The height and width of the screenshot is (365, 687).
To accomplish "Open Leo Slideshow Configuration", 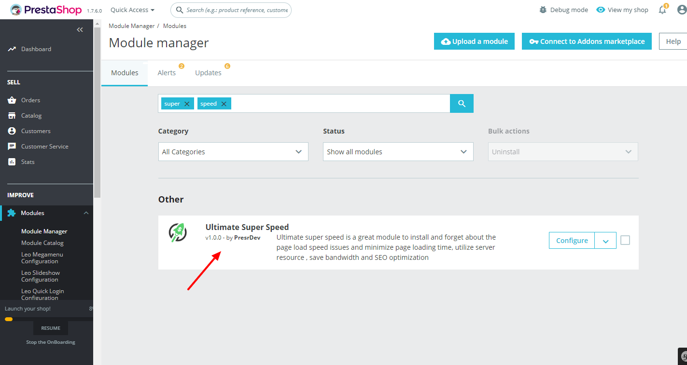I will tap(41, 276).
